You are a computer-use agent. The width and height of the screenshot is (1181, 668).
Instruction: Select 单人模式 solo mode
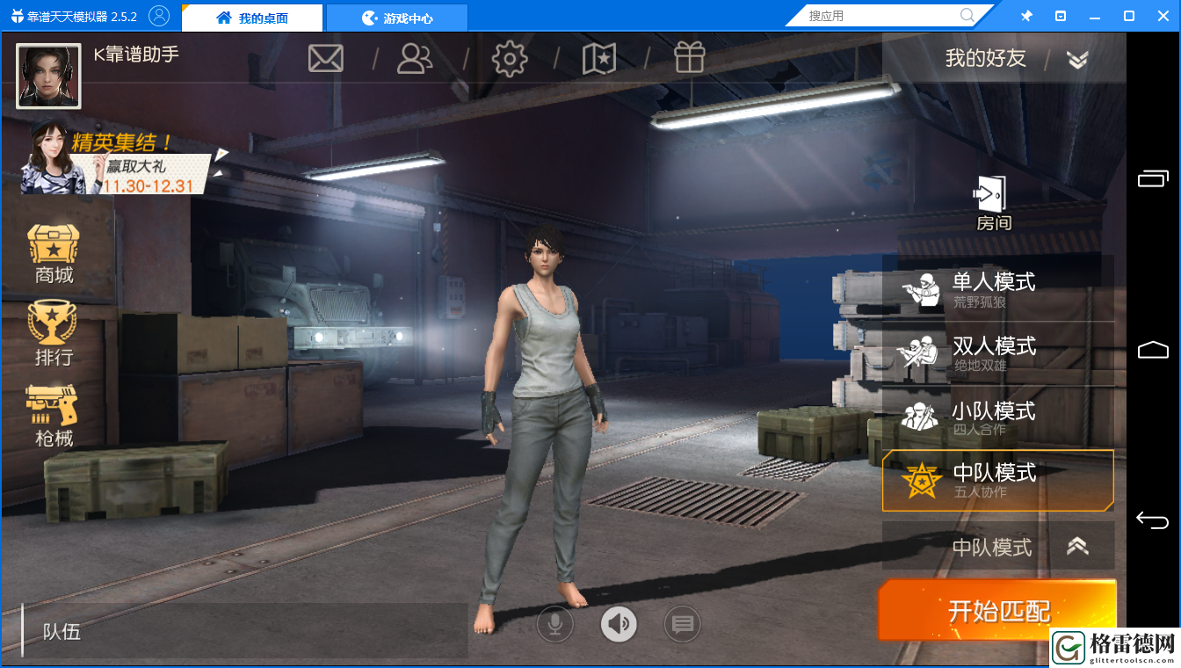coord(998,288)
